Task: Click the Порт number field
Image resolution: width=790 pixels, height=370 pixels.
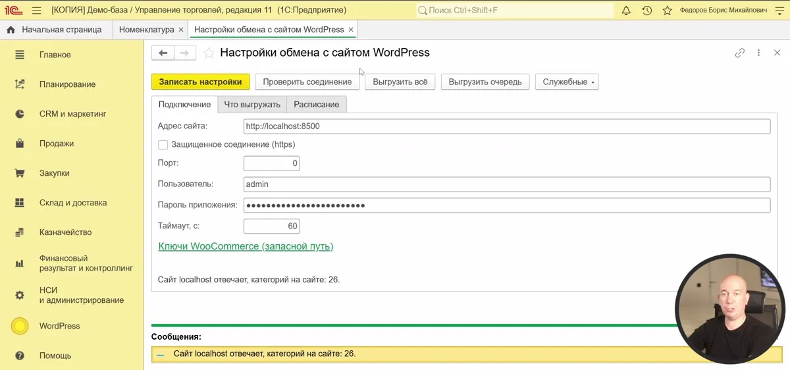Action: (x=272, y=163)
